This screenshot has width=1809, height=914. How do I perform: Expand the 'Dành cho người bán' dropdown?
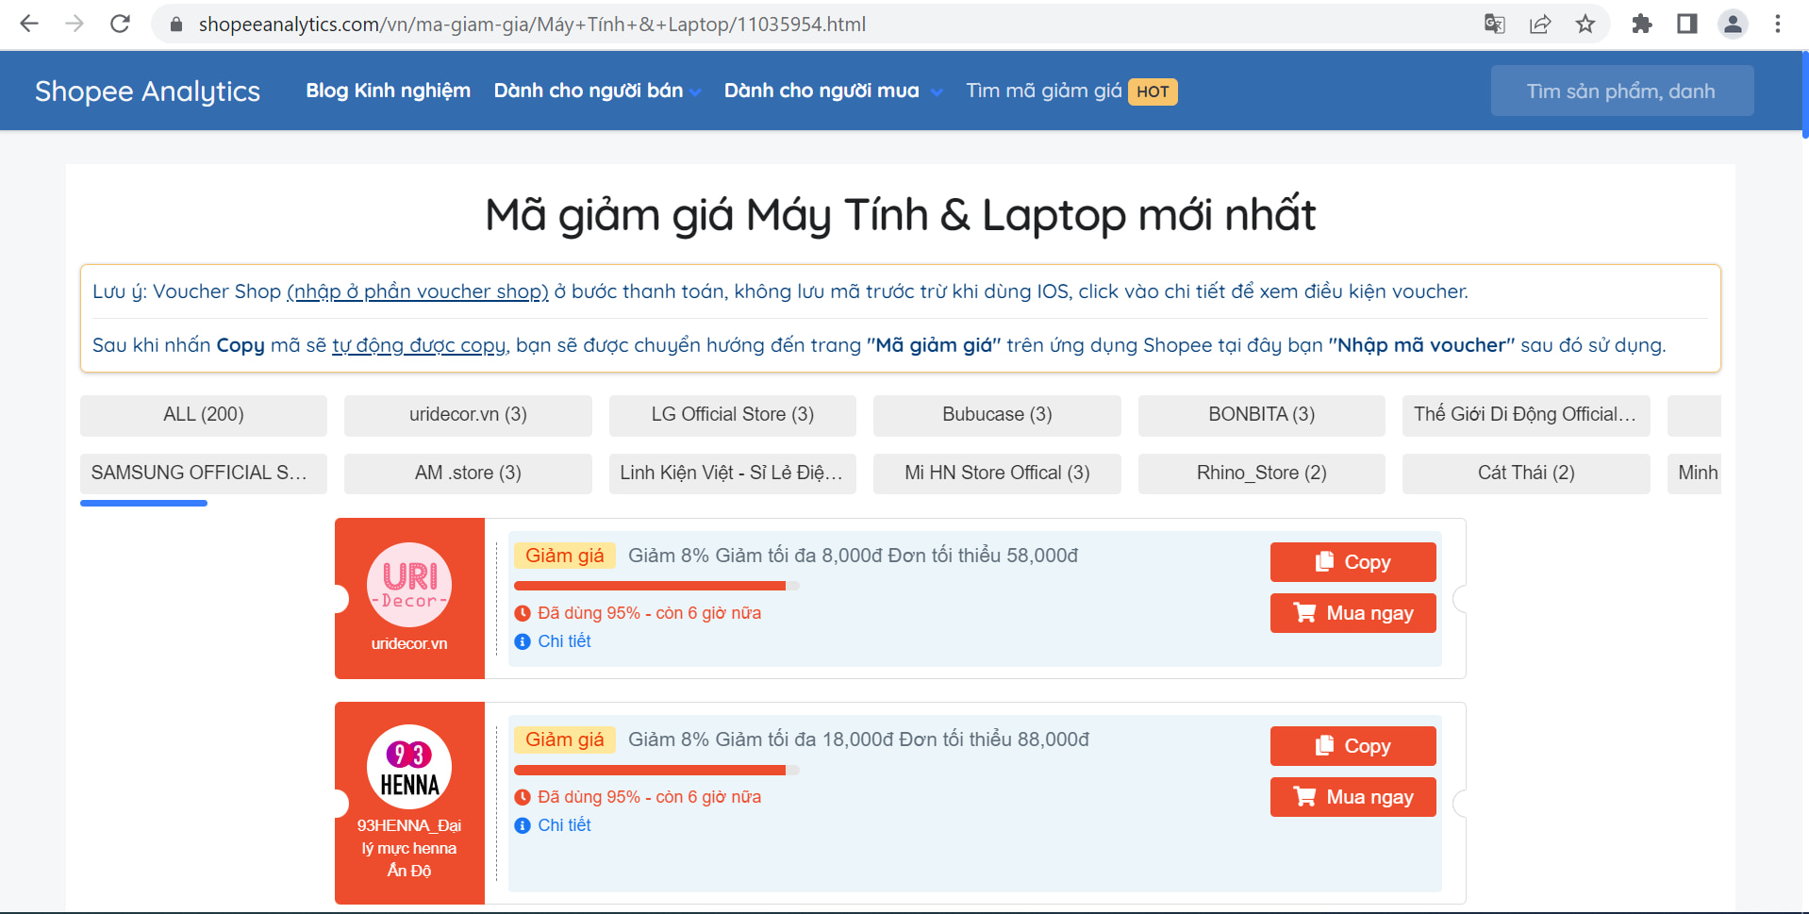point(597,91)
